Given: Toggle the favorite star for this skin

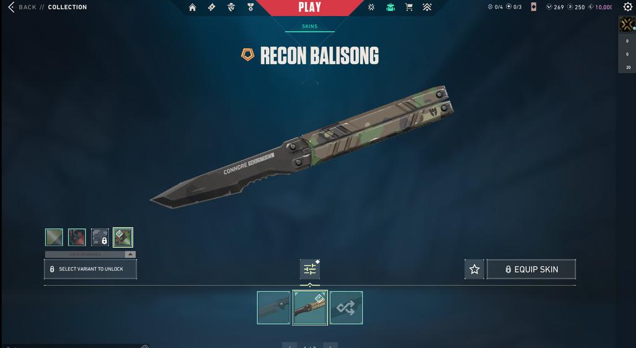Looking at the screenshot, I should [474, 269].
